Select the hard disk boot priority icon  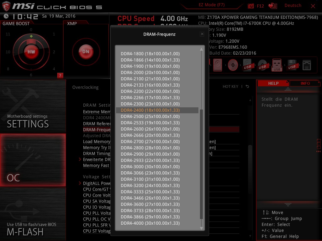tap(218, 65)
